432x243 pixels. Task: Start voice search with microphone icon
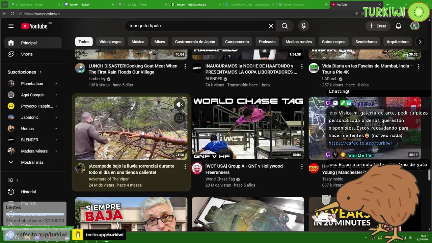(304, 26)
